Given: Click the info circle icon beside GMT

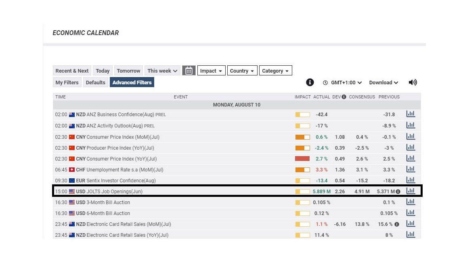Looking at the screenshot, I should pyautogui.click(x=310, y=82).
